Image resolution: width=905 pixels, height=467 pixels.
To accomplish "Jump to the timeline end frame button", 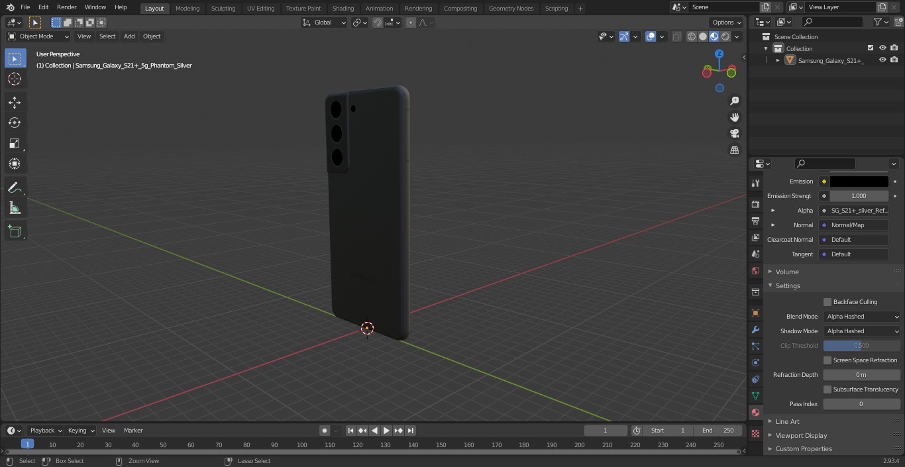I will pos(411,431).
